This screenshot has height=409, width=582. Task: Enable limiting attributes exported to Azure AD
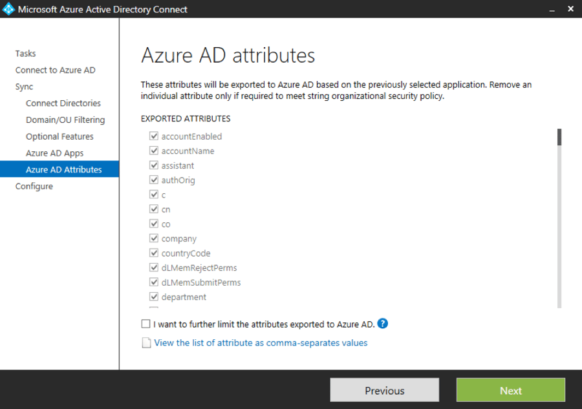click(x=145, y=324)
